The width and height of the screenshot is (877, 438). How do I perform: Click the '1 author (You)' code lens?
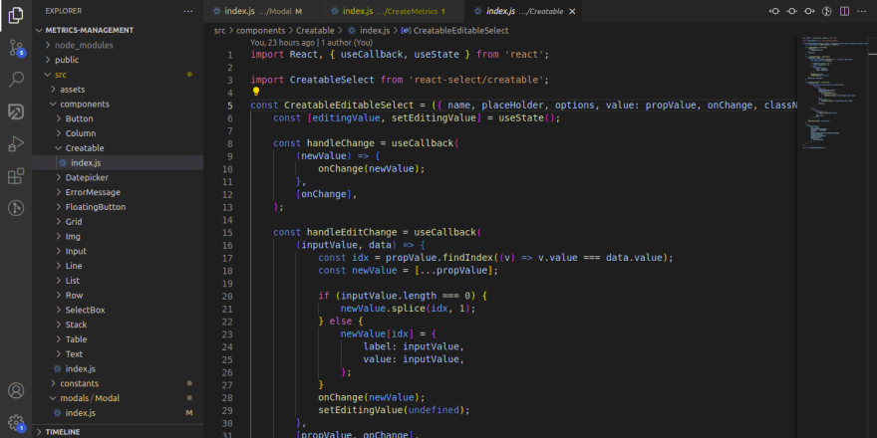tap(347, 43)
